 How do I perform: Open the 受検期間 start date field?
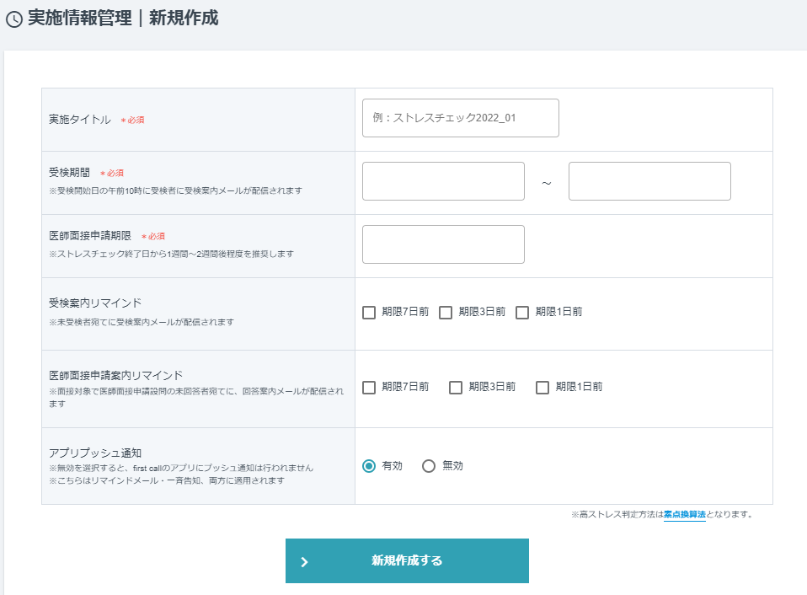click(443, 181)
